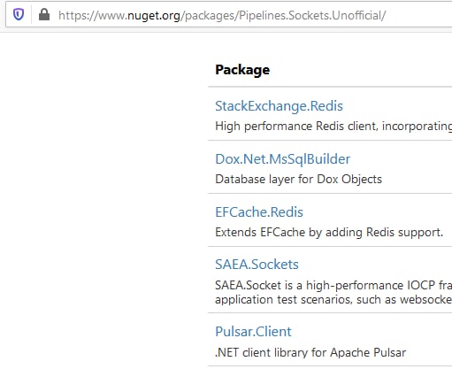Open the Pulsar.Client package link

[253, 332]
